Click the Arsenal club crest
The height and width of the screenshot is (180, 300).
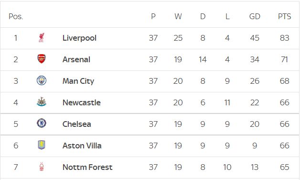[42, 59]
